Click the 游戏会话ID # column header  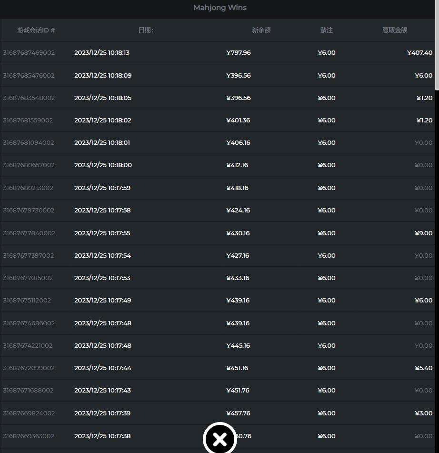tap(36, 30)
